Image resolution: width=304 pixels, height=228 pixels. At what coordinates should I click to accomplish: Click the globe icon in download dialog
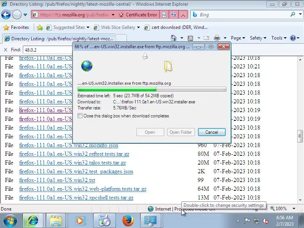coord(87,66)
